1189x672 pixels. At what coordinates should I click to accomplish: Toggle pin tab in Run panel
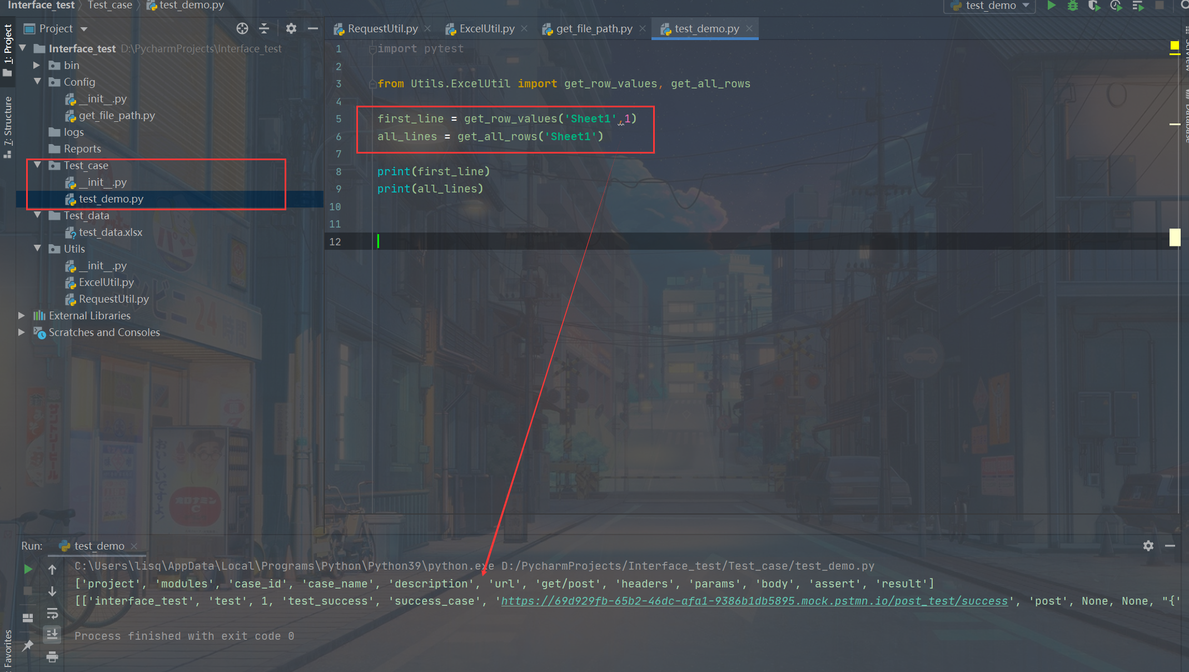pos(28,645)
